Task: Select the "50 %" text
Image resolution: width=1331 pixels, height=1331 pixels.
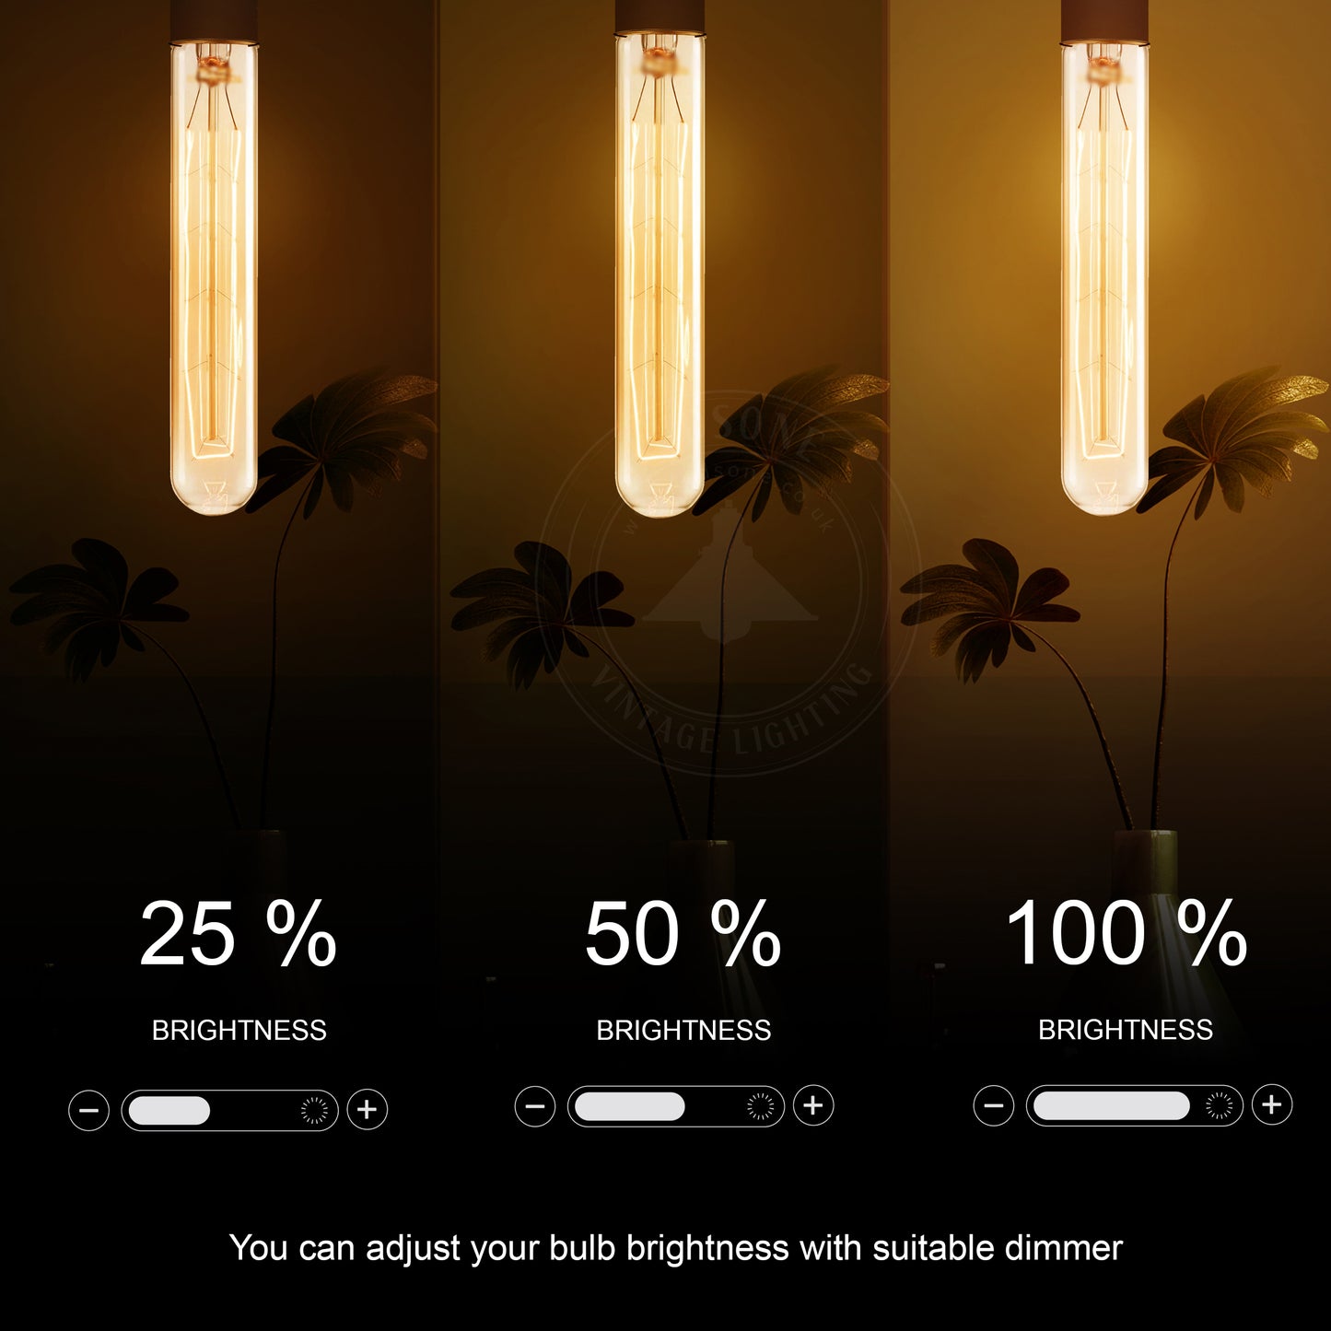Action: tap(683, 935)
